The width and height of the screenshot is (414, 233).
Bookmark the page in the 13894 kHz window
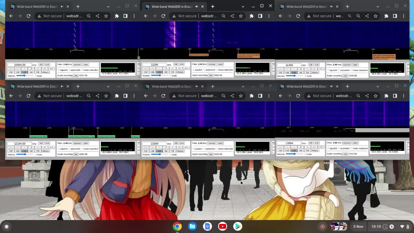[376, 96]
